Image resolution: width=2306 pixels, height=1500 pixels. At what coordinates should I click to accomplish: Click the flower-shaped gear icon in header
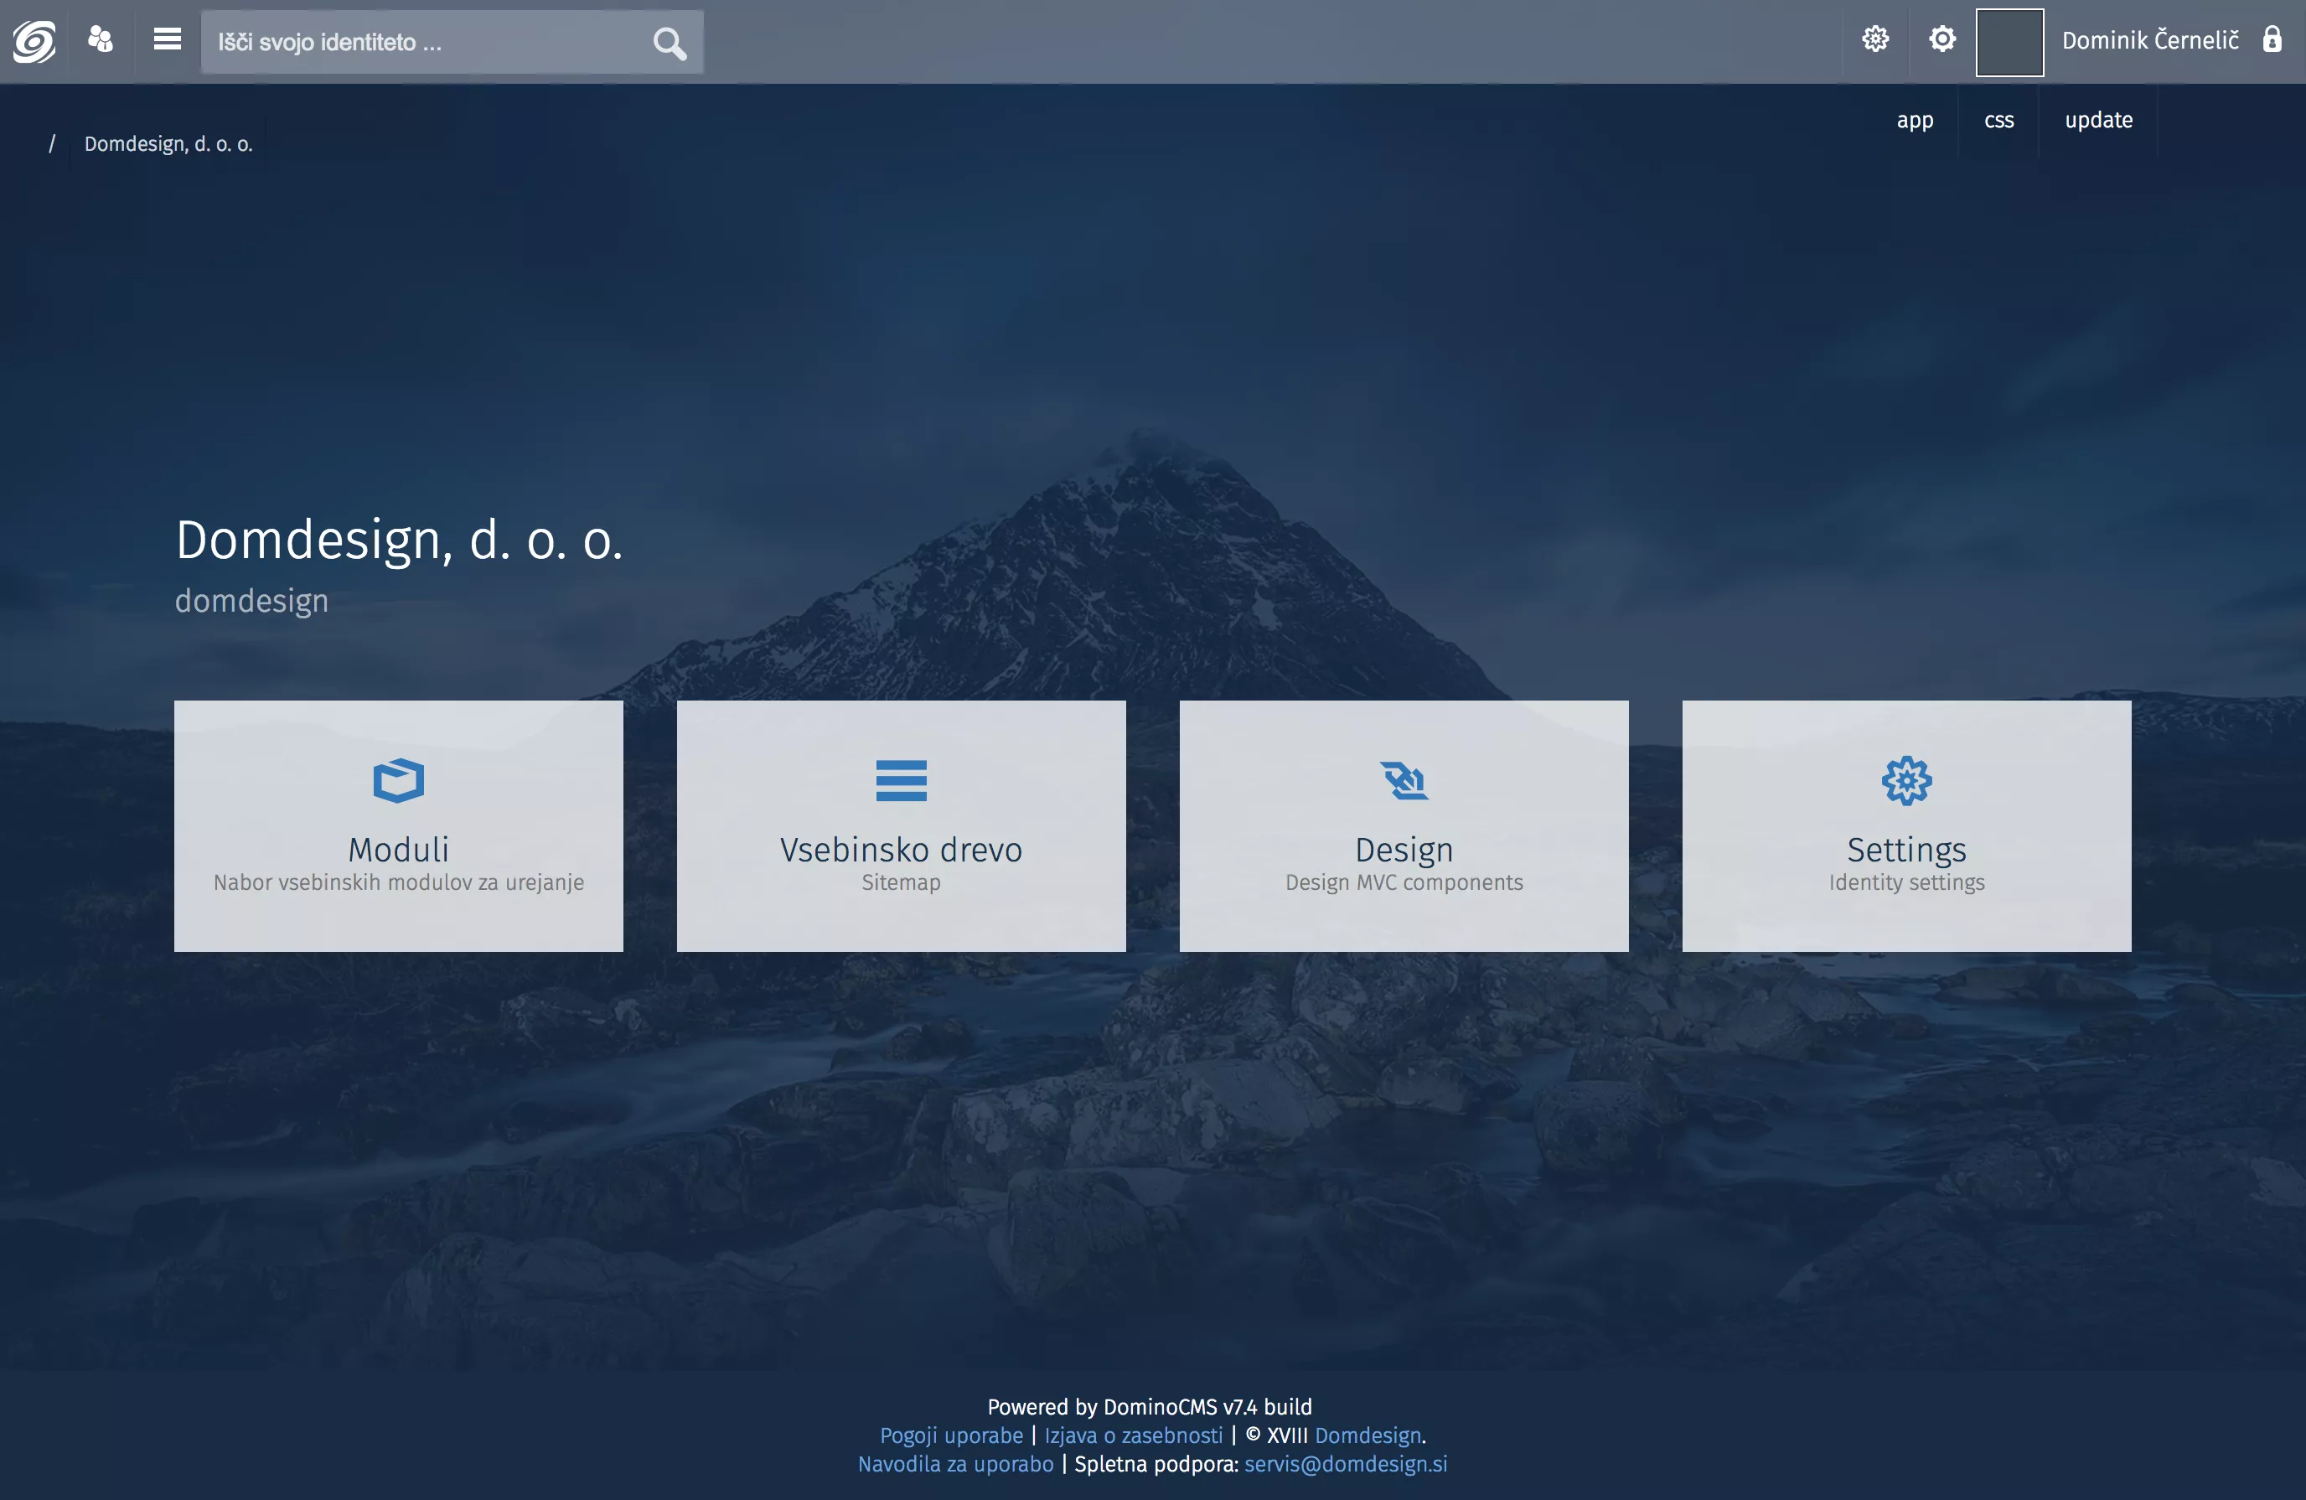click(x=1874, y=39)
